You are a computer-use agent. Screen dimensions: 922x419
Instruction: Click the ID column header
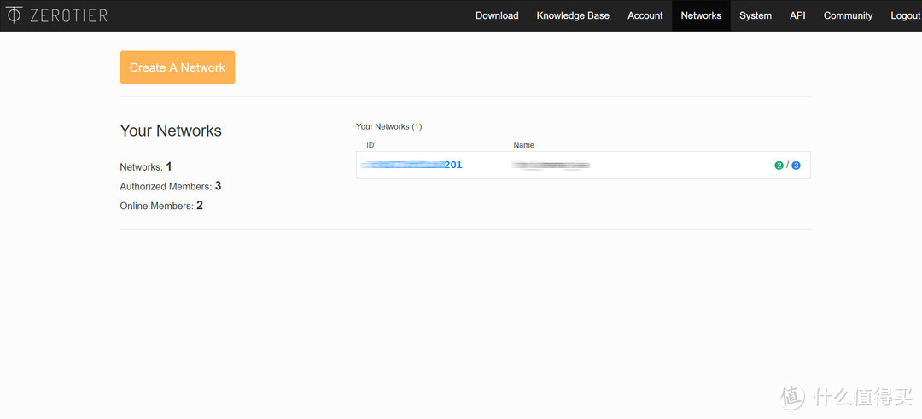coord(371,145)
